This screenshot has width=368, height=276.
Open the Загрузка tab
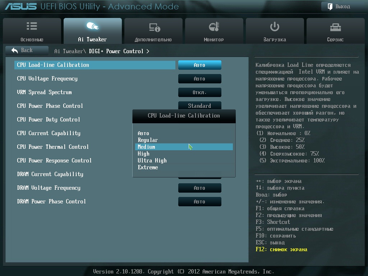coord(275,31)
